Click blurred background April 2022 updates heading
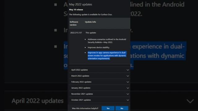This screenshot has height=111, width=198. pyautogui.click(x=38, y=101)
